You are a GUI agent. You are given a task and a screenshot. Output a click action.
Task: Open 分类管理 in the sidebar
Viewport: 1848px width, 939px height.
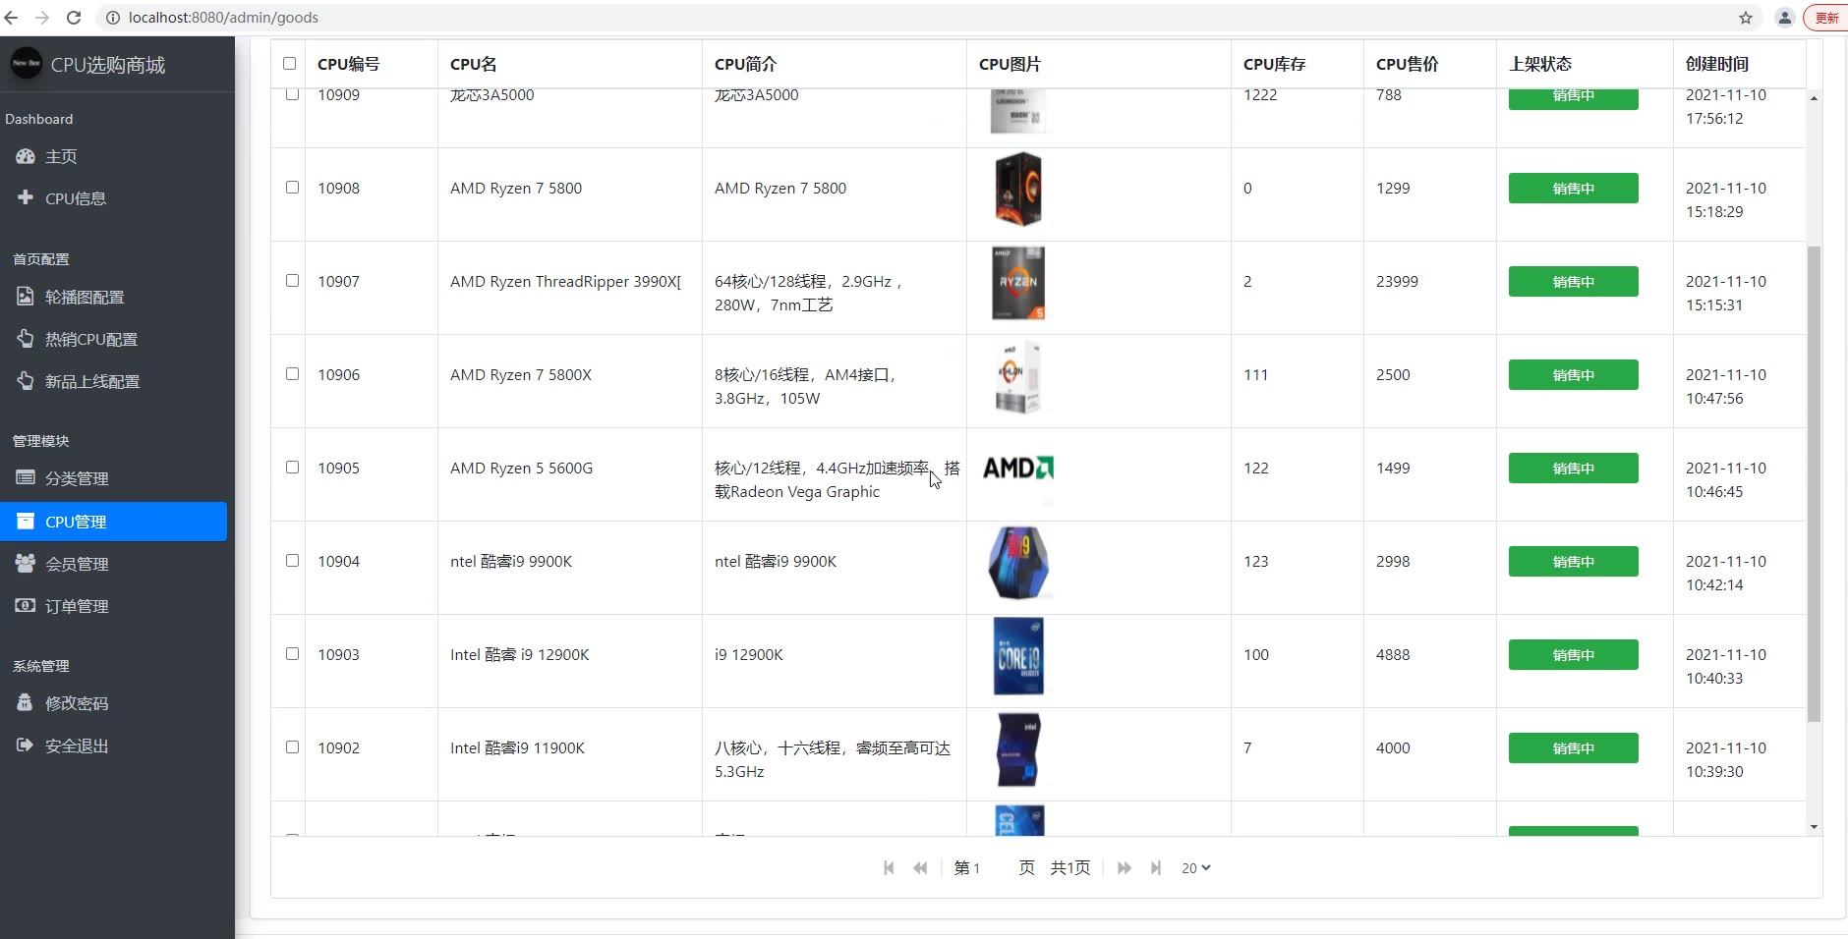(x=77, y=478)
